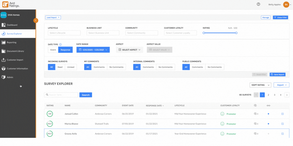Select Read under Incoming Surveys
The width and height of the screenshot is (293, 146).
pyautogui.click(x=60, y=67)
